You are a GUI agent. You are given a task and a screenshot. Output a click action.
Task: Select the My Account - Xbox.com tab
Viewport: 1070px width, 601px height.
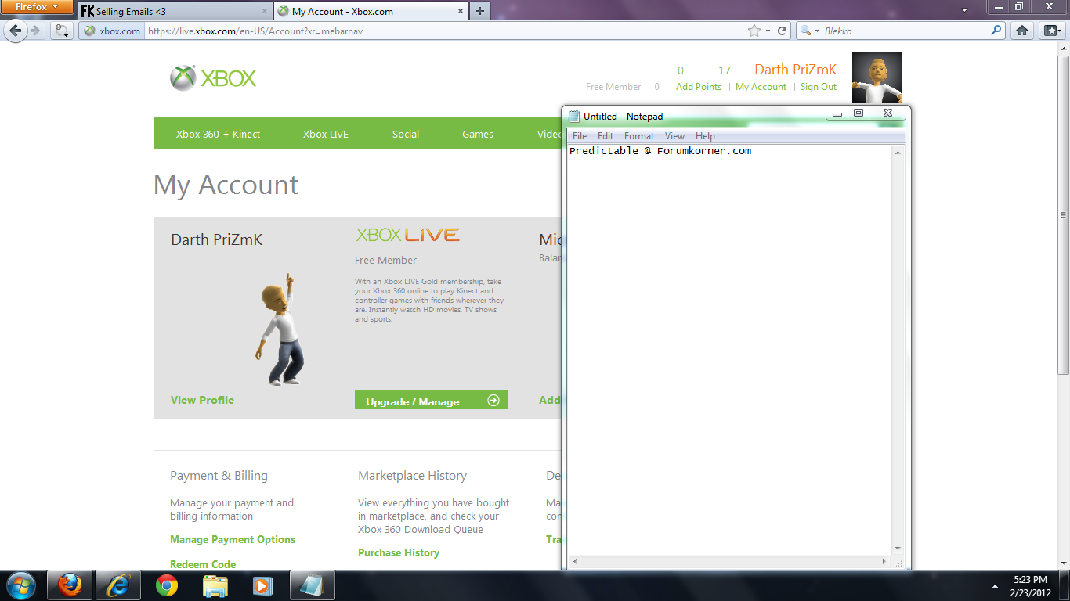[371, 12]
